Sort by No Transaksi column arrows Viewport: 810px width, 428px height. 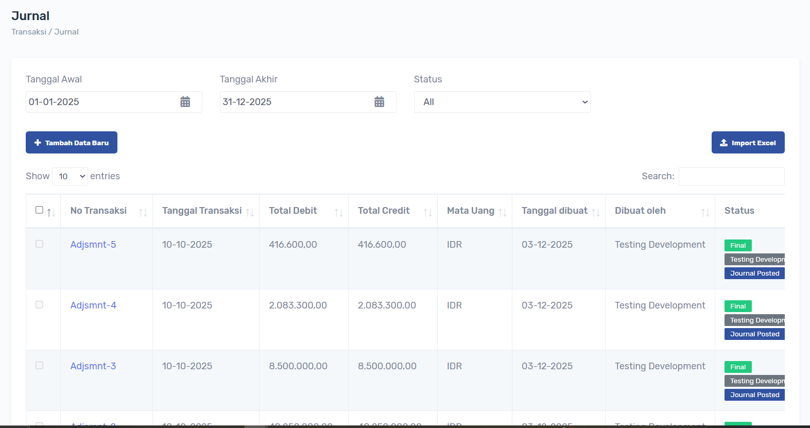143,212
